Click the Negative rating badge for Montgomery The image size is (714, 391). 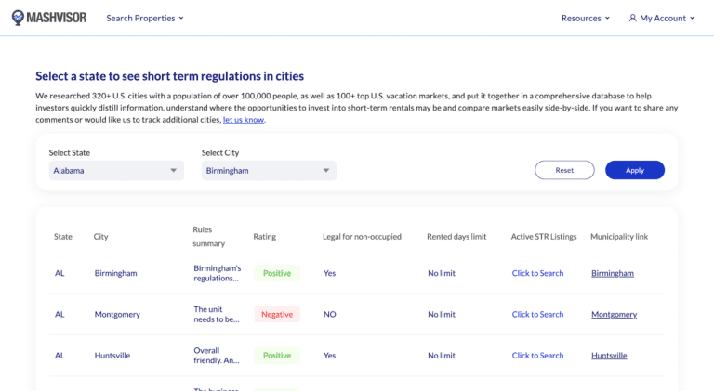tap(277, 314)
